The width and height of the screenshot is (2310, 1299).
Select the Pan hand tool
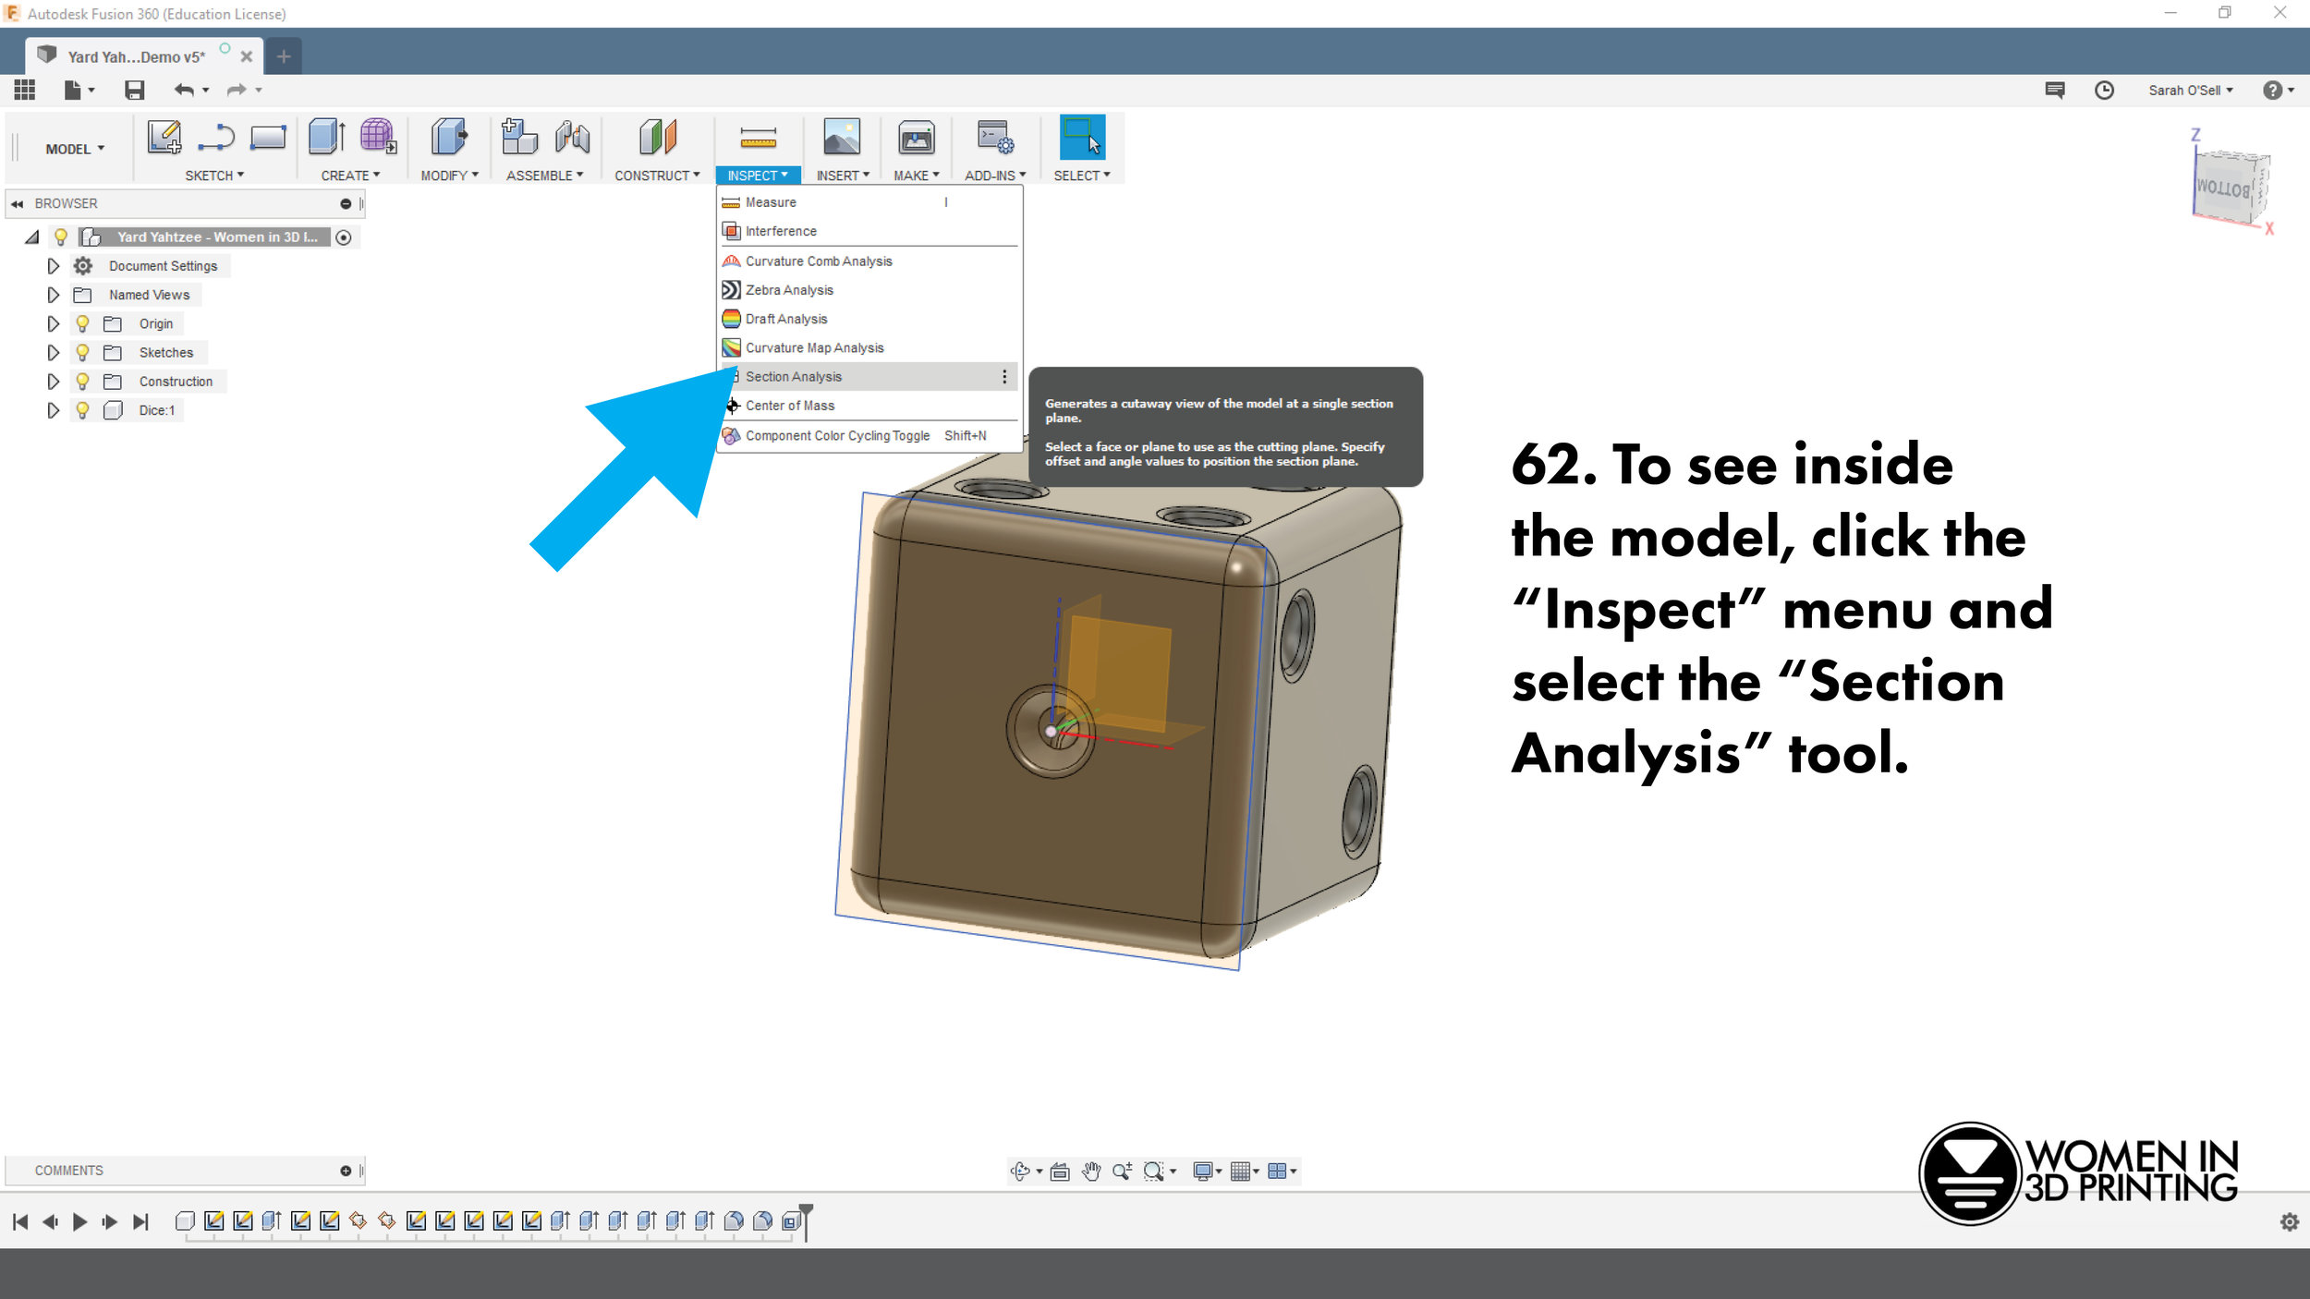1091,1172
